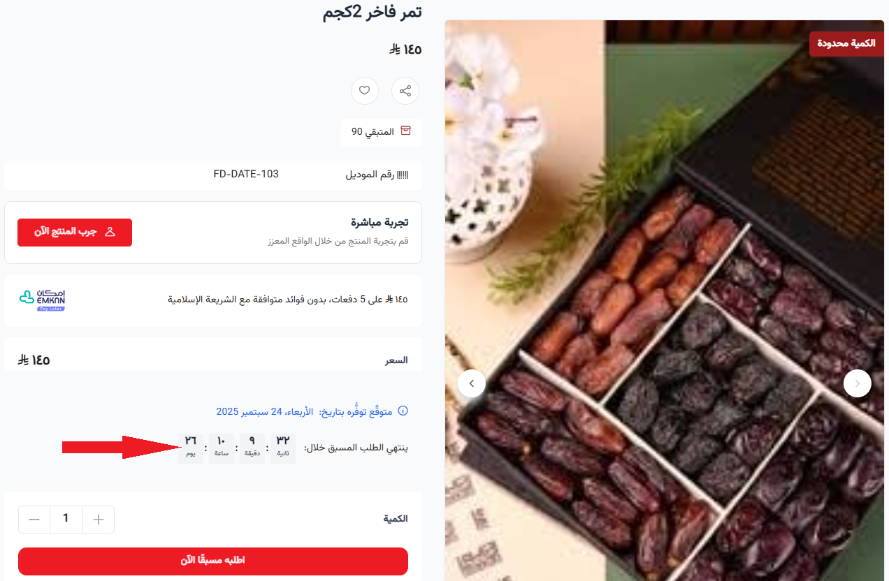Show the next product image

point(858,383)
